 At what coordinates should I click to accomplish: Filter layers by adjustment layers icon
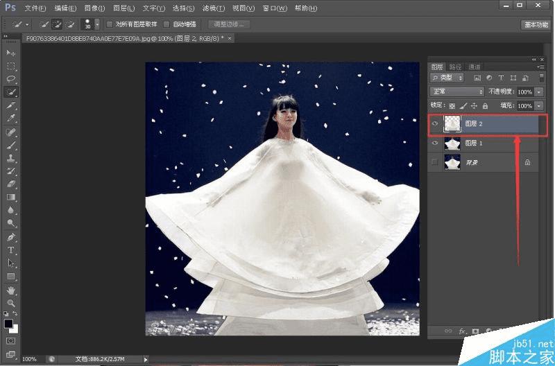pos(489,78)
